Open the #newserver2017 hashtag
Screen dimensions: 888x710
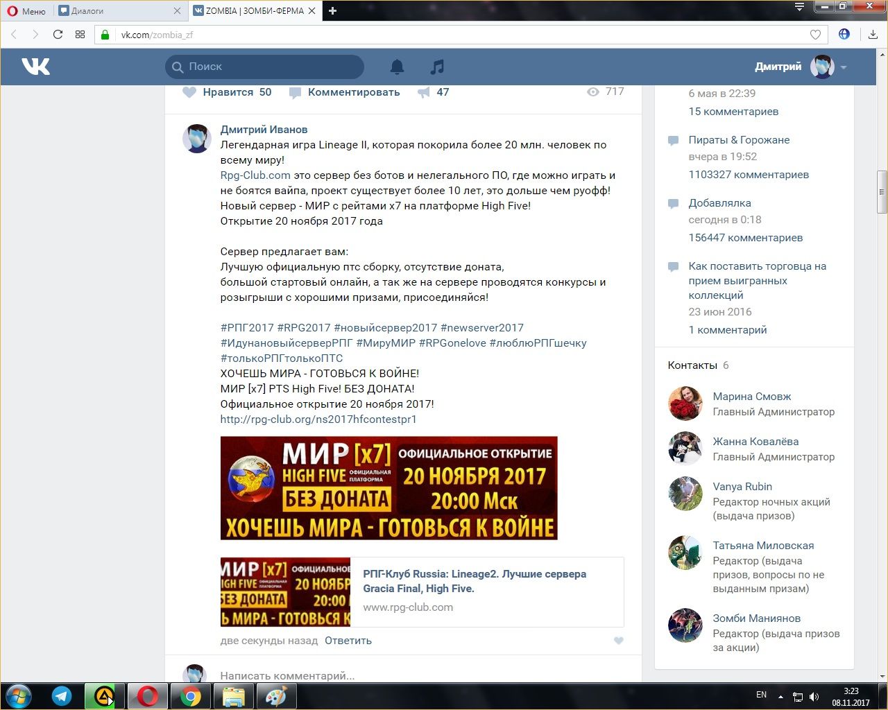482,328
